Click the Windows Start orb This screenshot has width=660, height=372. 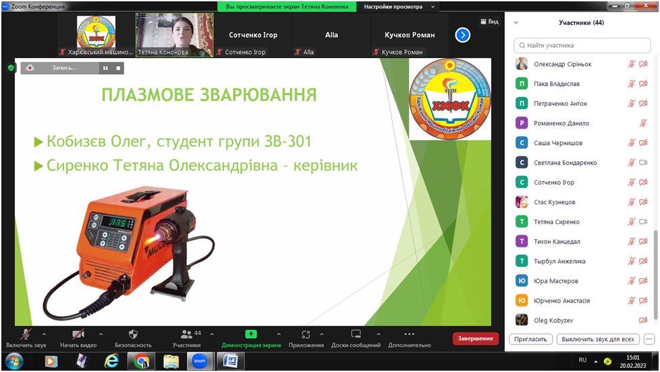coord(14,361)
